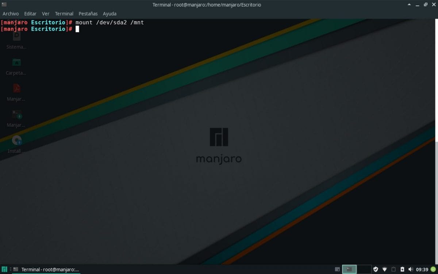Click the show desktop icon in panel
The image size is (438, 274).
(x=337, y=270)
